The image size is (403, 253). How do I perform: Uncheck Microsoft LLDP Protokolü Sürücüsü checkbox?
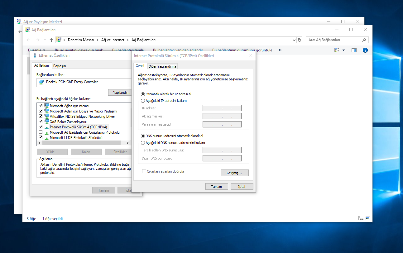coord(41,137)
